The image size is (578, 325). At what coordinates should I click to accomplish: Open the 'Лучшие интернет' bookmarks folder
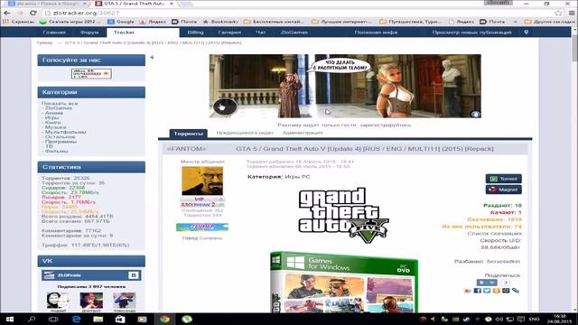[x=341, y=22]
